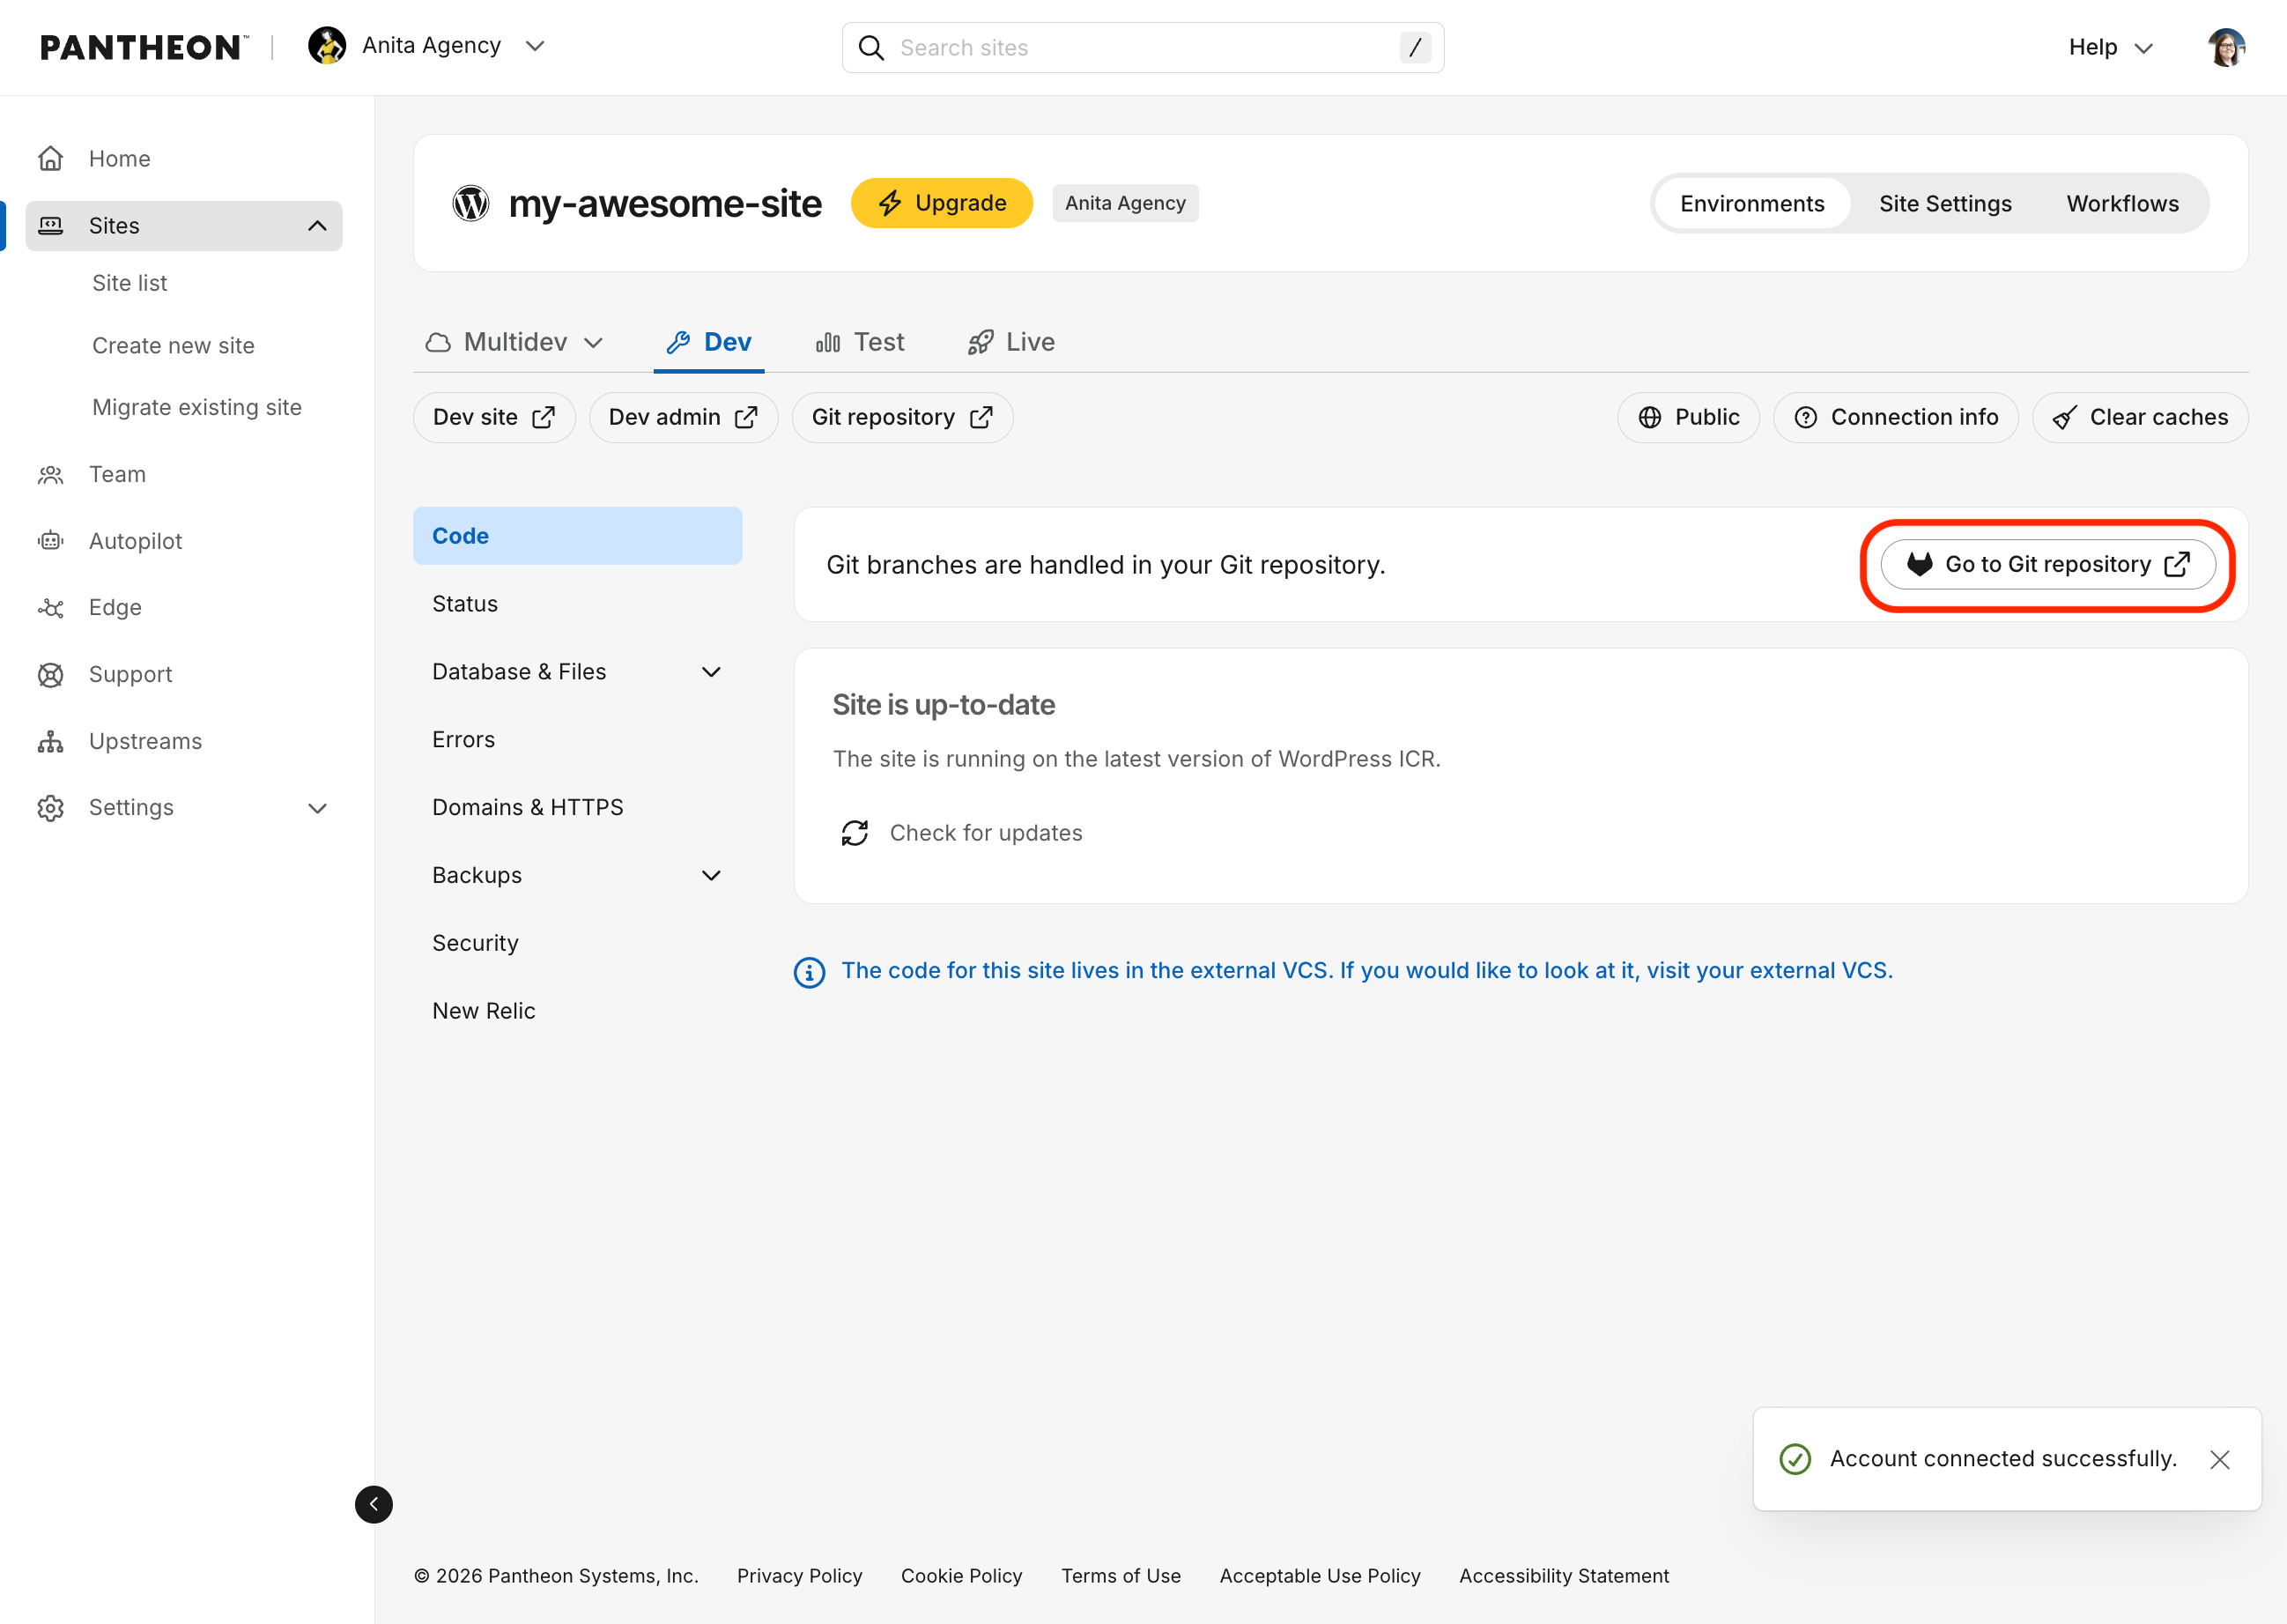Screen dimensions: 2287x1624
Task: Click the question icon on Connection info
Action: [1806, 417]
